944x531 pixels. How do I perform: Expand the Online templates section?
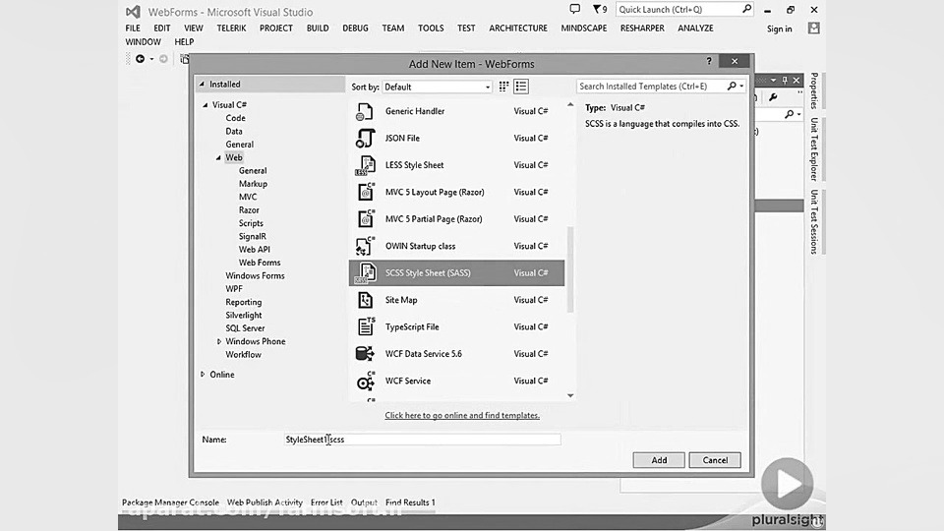[x=203, y=375]
